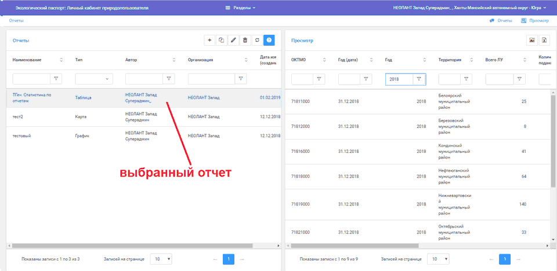The width and height of the screenshot is (557, 271).
Task: Sort preview by Год (дата) column
Action: [371, 60]
